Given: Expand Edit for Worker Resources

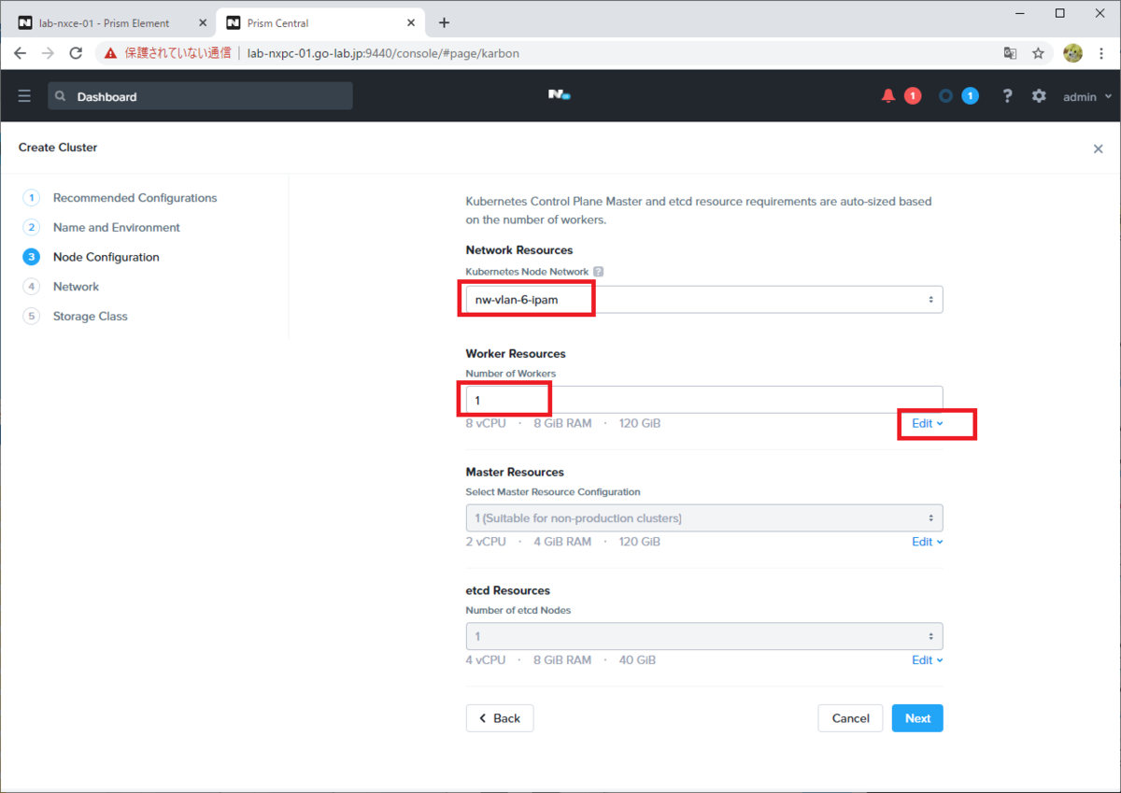Looking at the screenshot, I should click(x=928, y=423).
